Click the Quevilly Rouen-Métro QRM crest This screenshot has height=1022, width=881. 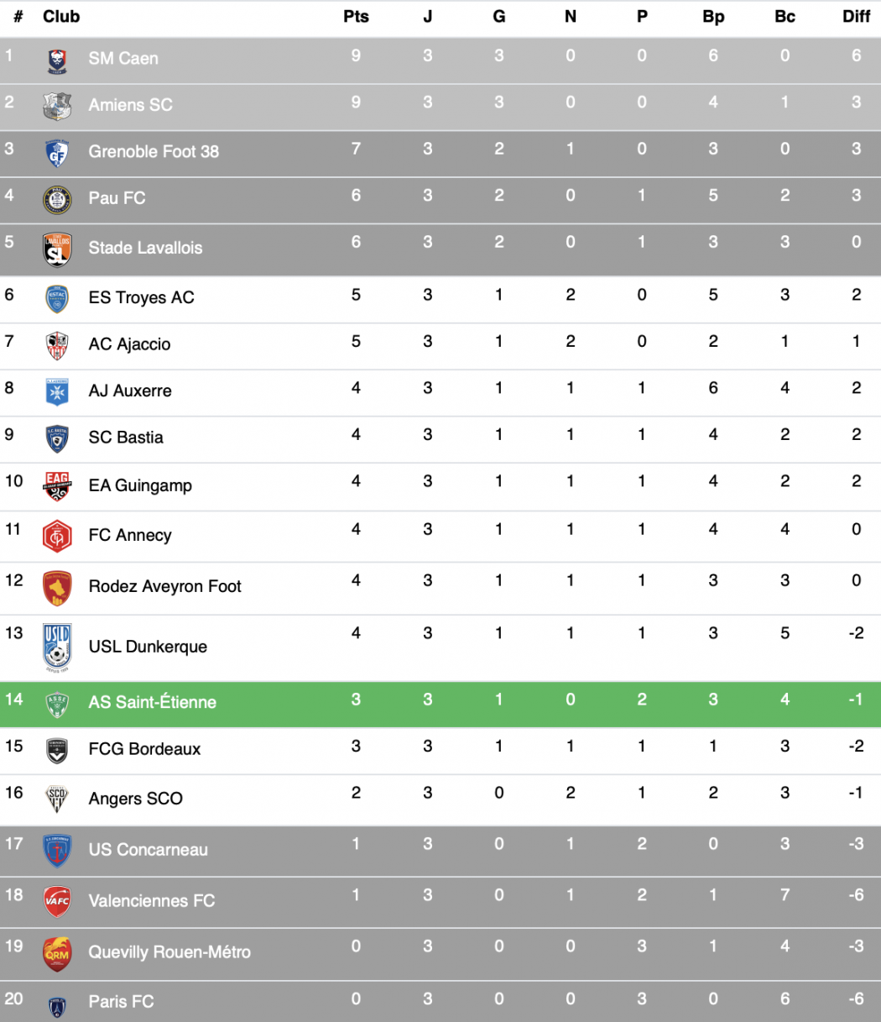(x=57, y=954)
